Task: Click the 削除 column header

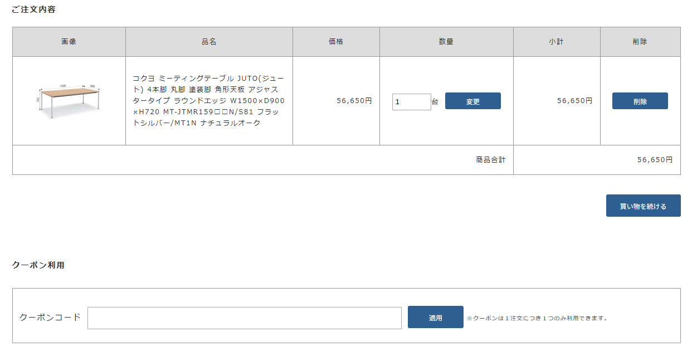Action: (640, 42)
